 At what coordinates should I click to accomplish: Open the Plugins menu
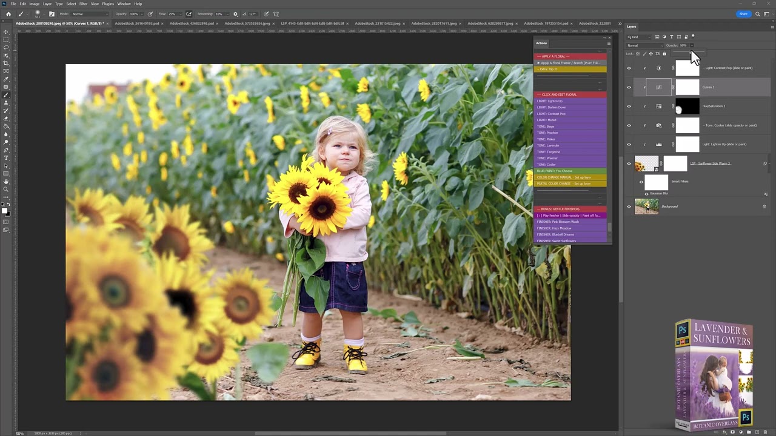(x=108, y=4)
